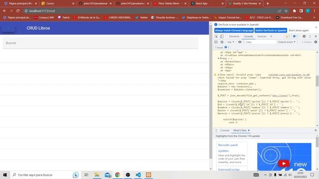Click Always match Chrome's language button
Viewport: 319px width, 179px height.
[234, 30]
